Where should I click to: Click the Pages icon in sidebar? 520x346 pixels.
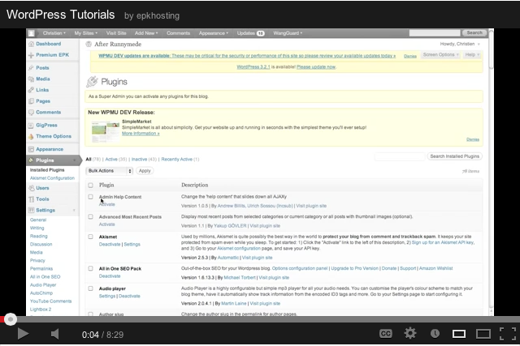(31, 101)
